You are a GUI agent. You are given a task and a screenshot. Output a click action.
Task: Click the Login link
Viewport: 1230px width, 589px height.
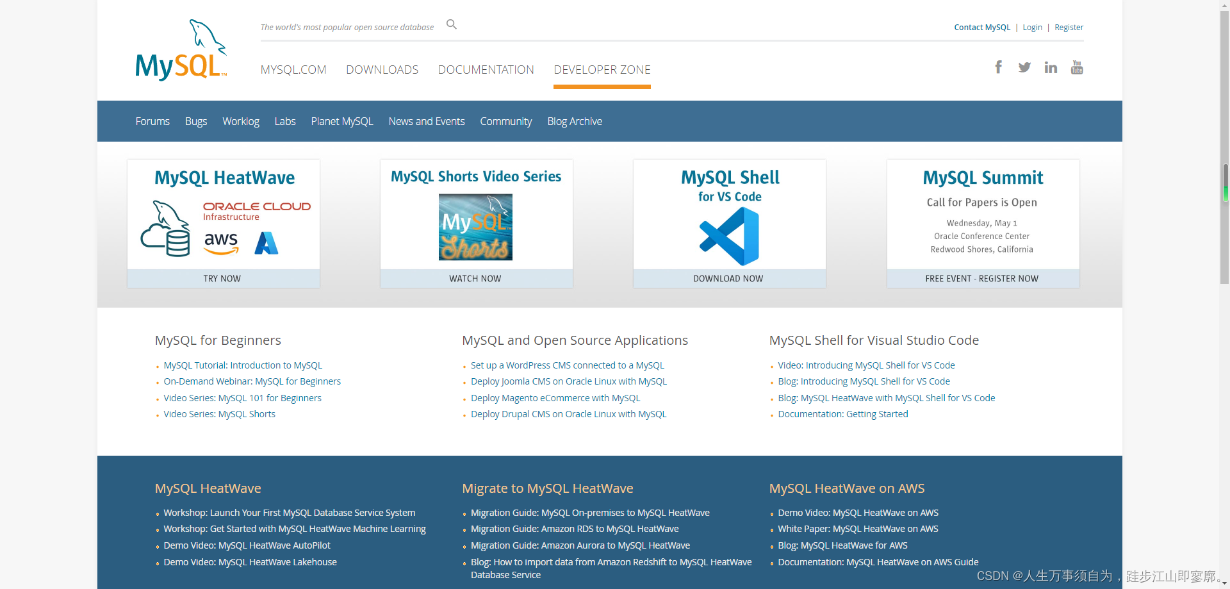1032,27
